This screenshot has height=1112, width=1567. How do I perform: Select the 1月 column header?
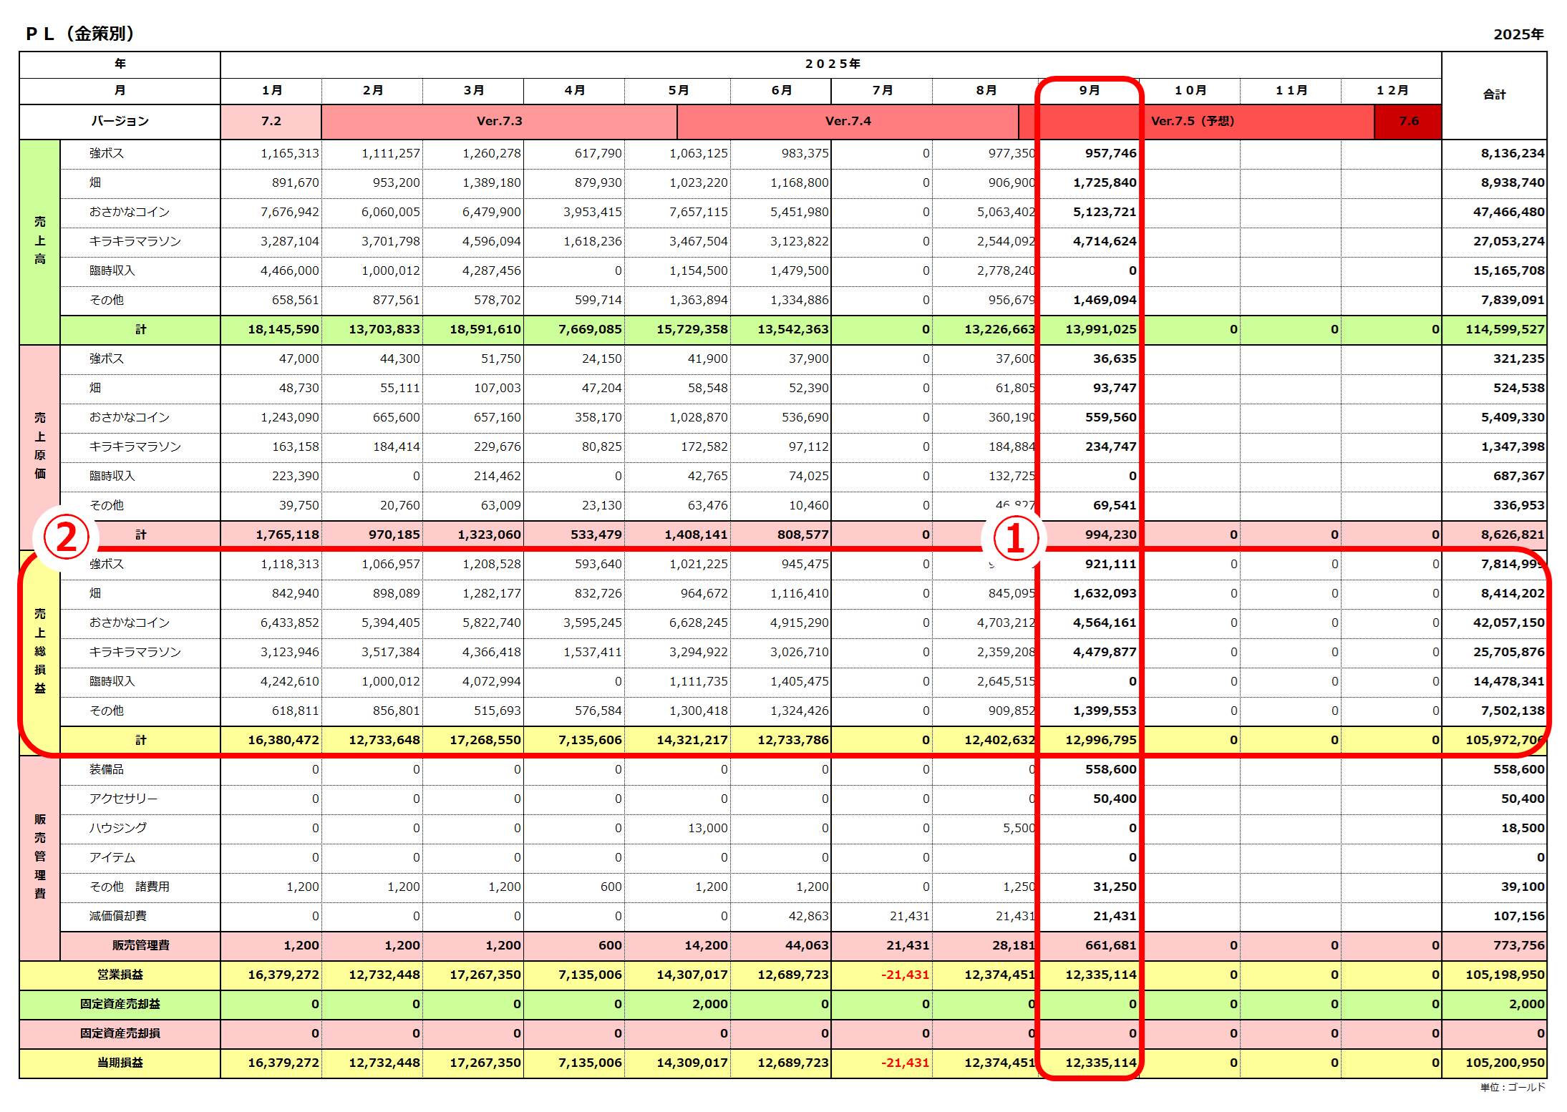coord(271,90)
